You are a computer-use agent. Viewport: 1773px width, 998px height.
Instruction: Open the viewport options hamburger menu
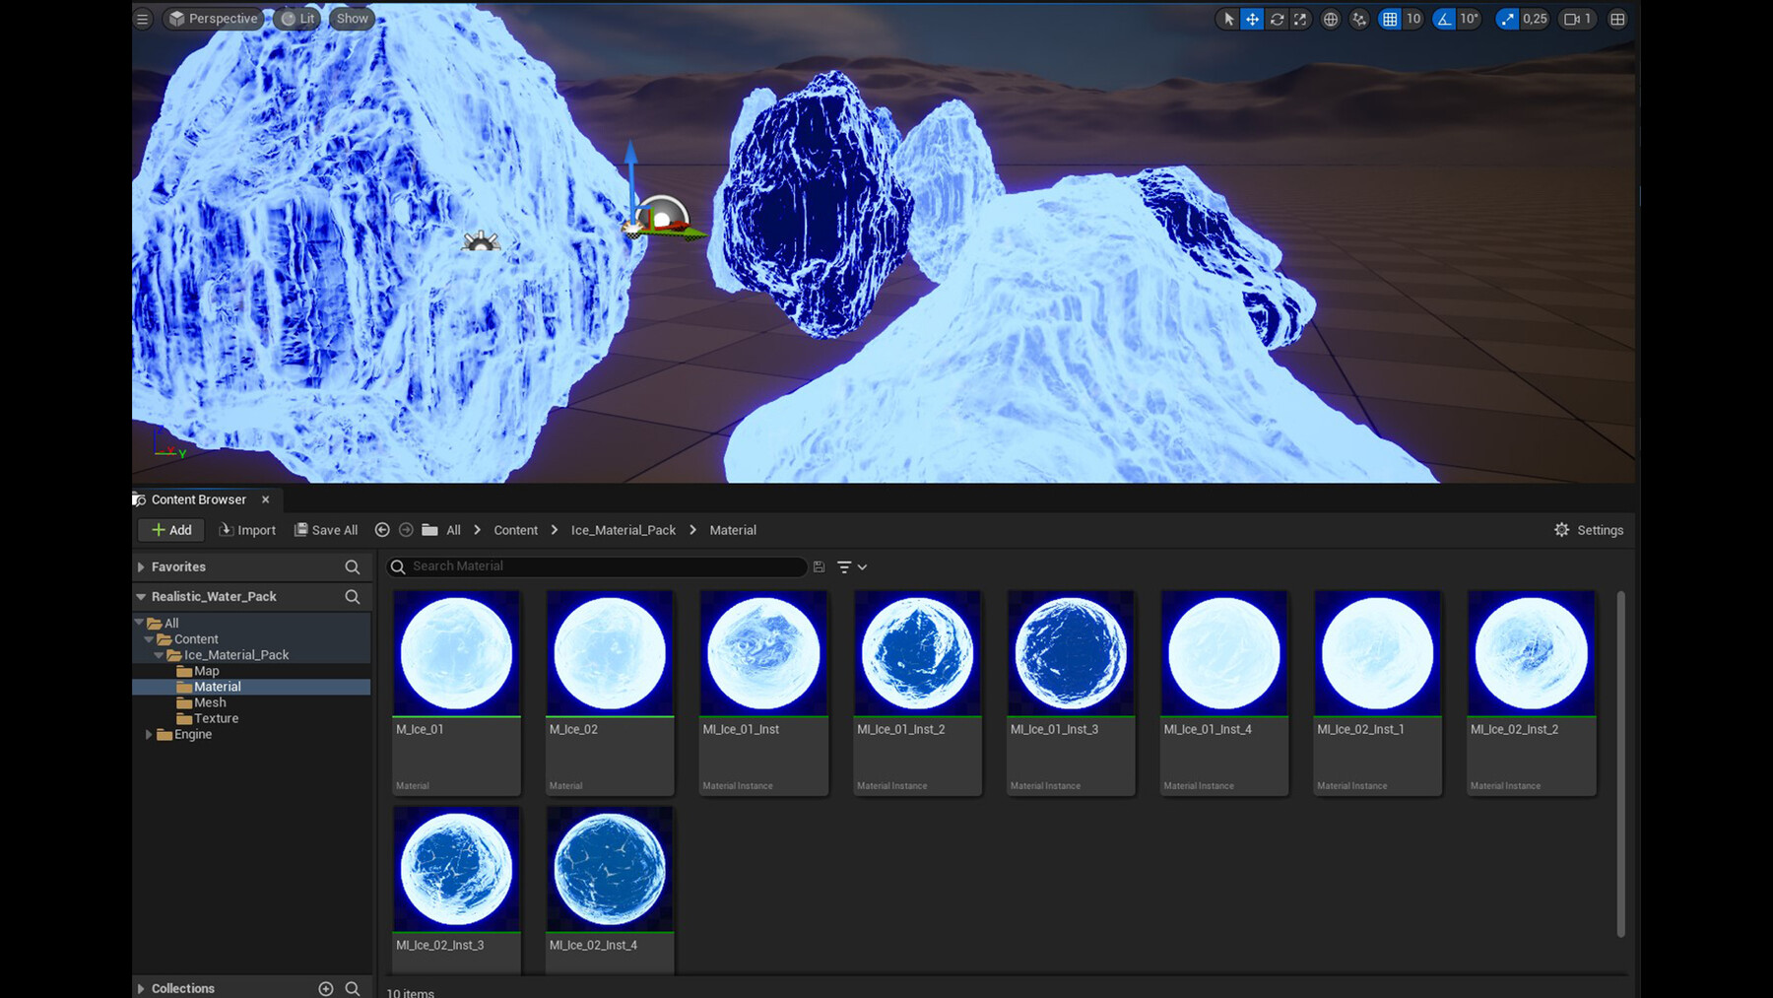click(142, 19)
